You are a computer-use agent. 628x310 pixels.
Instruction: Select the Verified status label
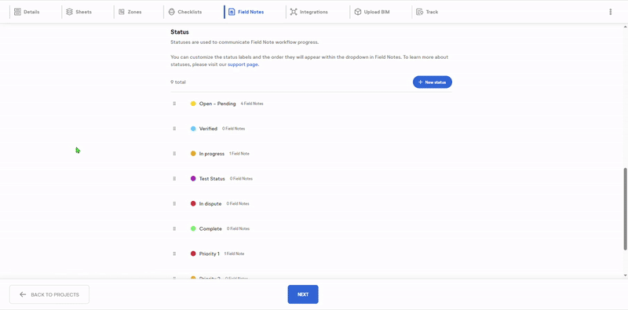pyautogui.click(x=208, y=129)
